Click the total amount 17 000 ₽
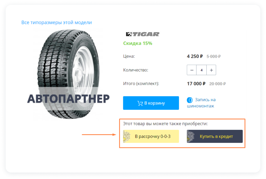Screen dimensions: 266x179 coord(196,84)
